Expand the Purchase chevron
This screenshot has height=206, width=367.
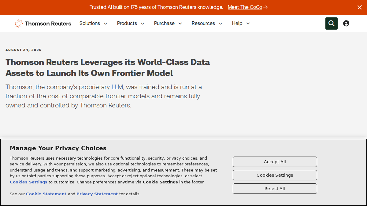tap(180, 23)
